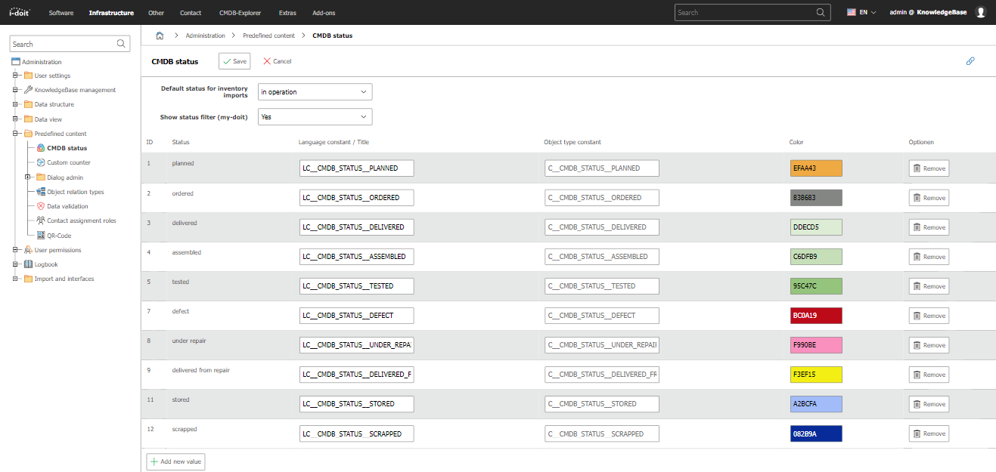Click the sidebar search magnifier icon

[122, 44]
